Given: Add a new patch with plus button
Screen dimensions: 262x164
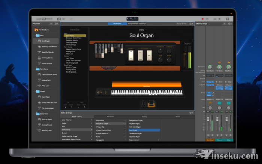Looking at the screenshot, I should click(x=51, y=24).
